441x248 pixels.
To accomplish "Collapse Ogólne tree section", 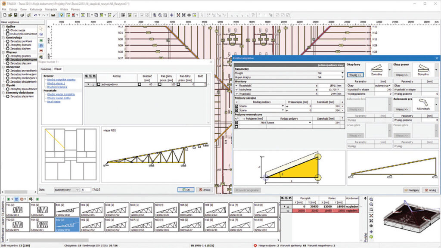I will tap(3, 26).
